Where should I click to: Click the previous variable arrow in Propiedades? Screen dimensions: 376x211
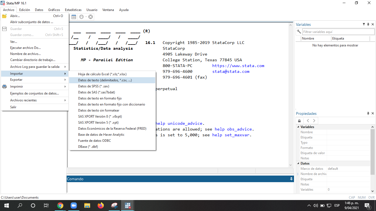point(308,121)
